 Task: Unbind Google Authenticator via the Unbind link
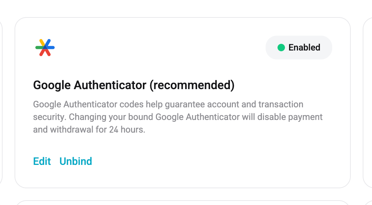coord(76,161)
